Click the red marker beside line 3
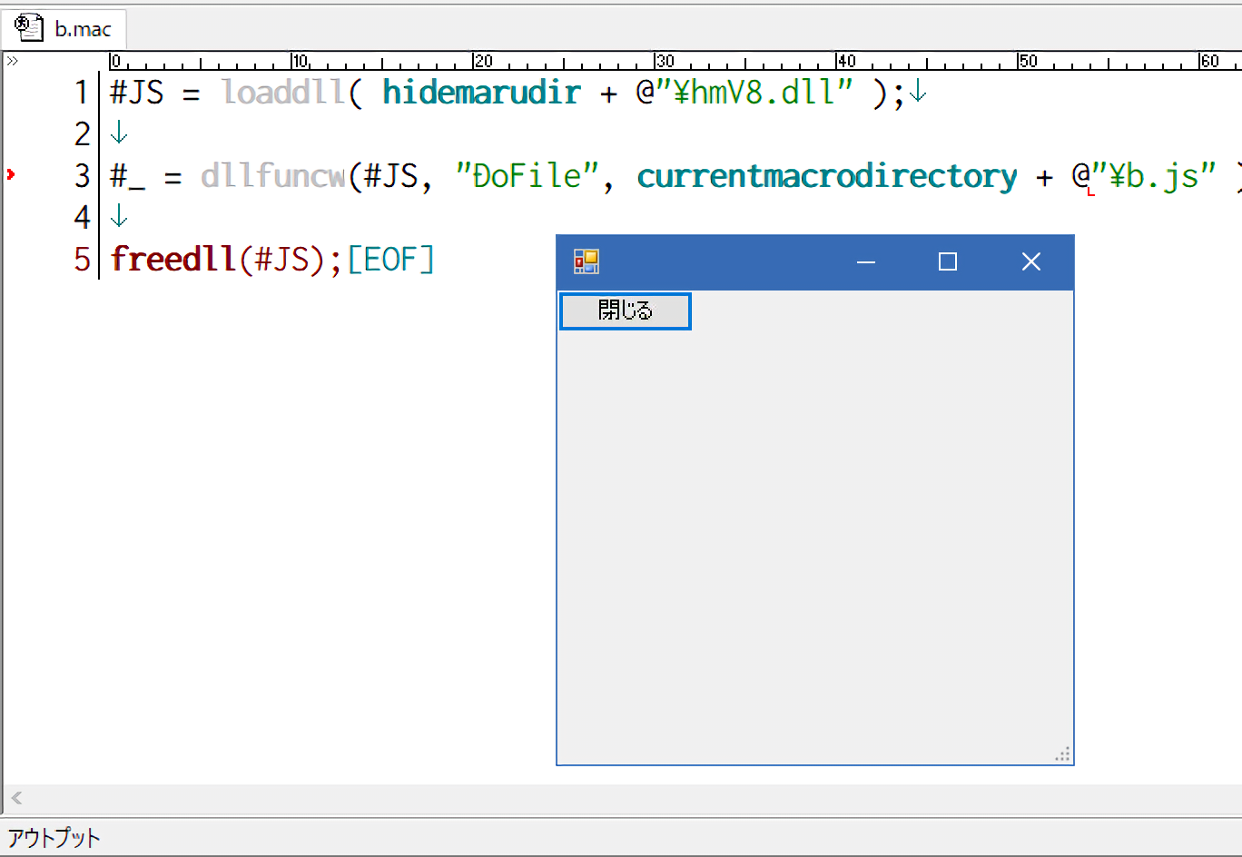Viewport: 1242px width, 857px height. (x=11, y=173)
